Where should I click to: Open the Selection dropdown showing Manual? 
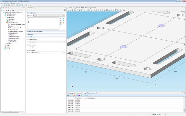point(49,16)
